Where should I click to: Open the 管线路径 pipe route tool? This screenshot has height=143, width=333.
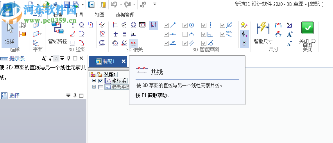point(57,33)
